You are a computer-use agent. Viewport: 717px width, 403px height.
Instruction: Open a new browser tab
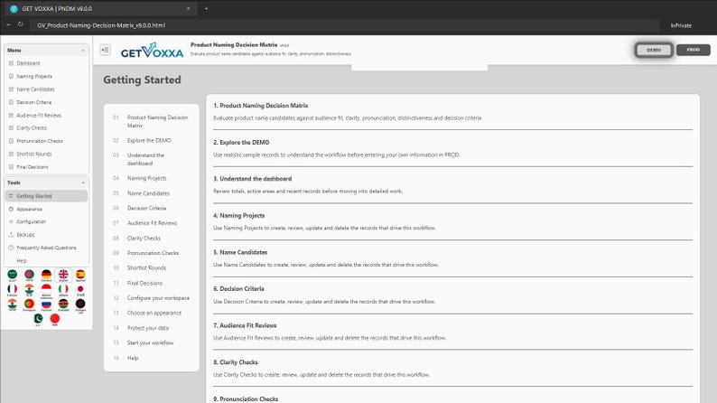[206, 8]
